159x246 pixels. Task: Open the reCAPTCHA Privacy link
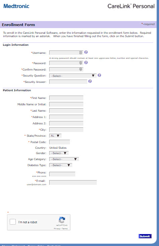(57, 229)
